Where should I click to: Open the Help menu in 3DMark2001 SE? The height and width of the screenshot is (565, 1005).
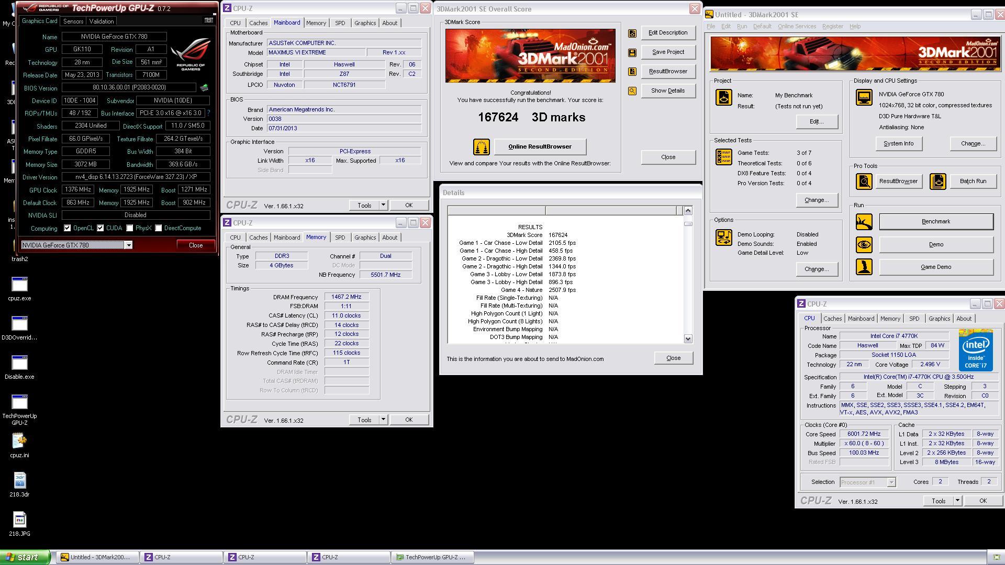pos(855,27)
